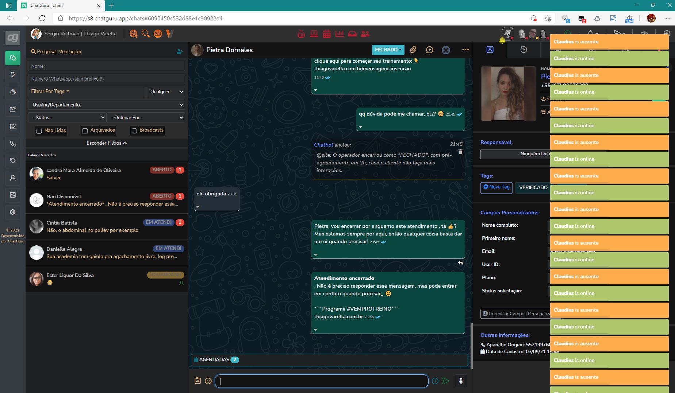675x393 pixels.
Task: Expand options arrow on 'qq dúvida' message
Action: tap(360, 127)
